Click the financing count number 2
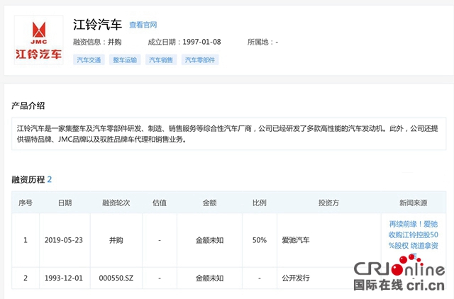Screen dimensions: 454x299 pyautogui.click(x=50, y=179)
